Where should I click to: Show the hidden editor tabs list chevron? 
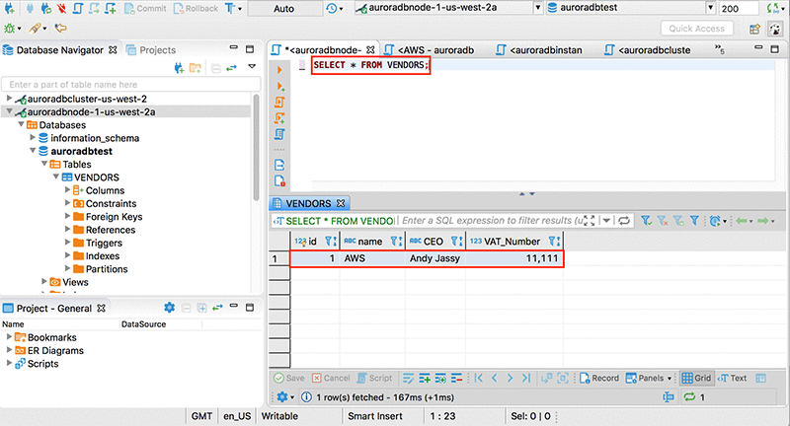pyautogui.click(x=720, y=48)
